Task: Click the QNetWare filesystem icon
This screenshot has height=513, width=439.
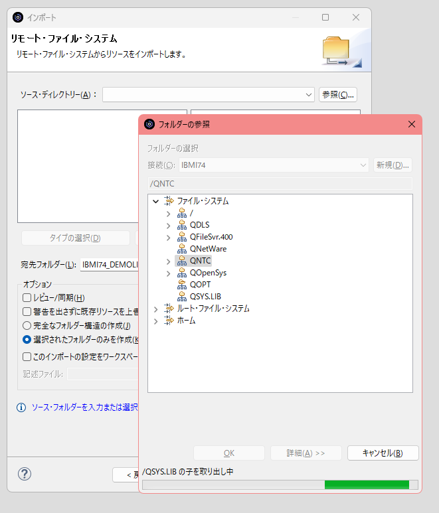Action: coord(182,249)
